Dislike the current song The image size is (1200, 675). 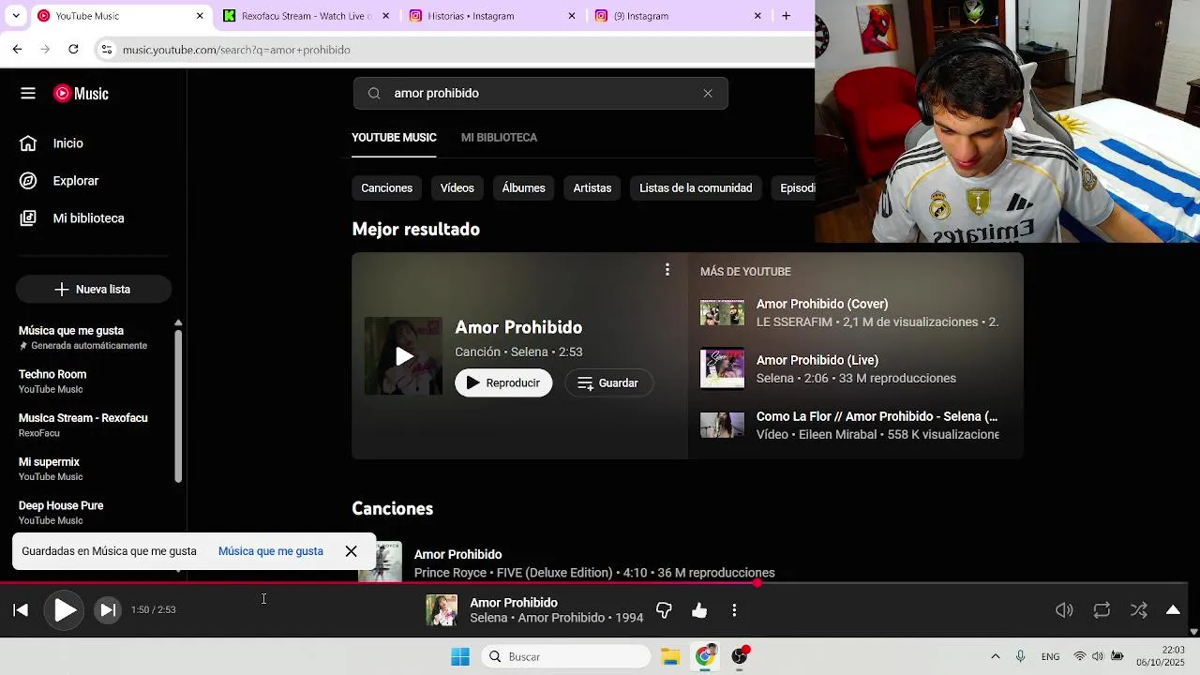pos(664,610)
